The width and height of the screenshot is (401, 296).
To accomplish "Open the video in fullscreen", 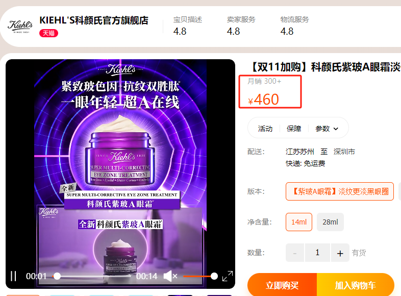I will point(228,276).
